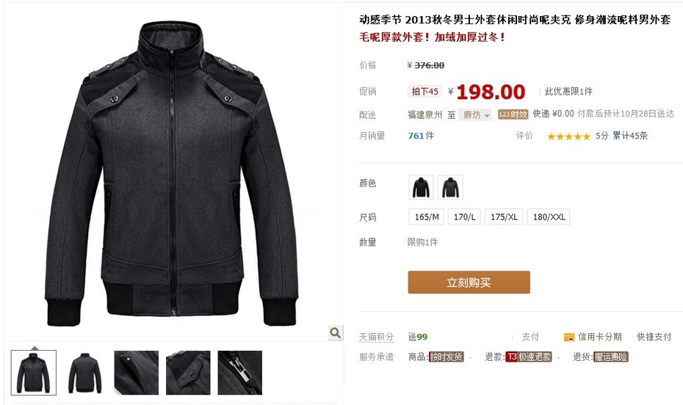
Task: Select size 170/L
Action: click(464, 216)
